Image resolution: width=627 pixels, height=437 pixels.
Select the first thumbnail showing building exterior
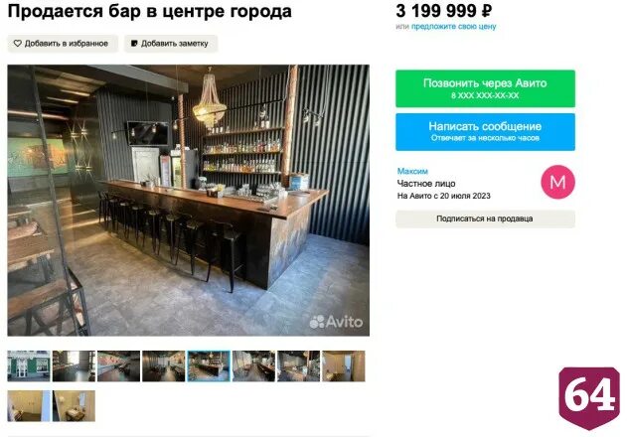point(29,365)
